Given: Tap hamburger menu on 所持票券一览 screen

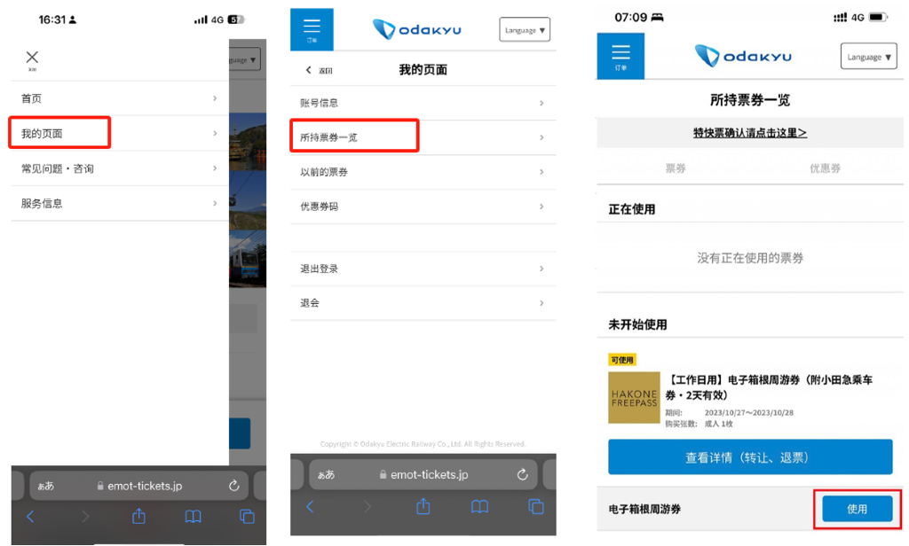Looking at the screenshot, I should click(x=620, y=55).
